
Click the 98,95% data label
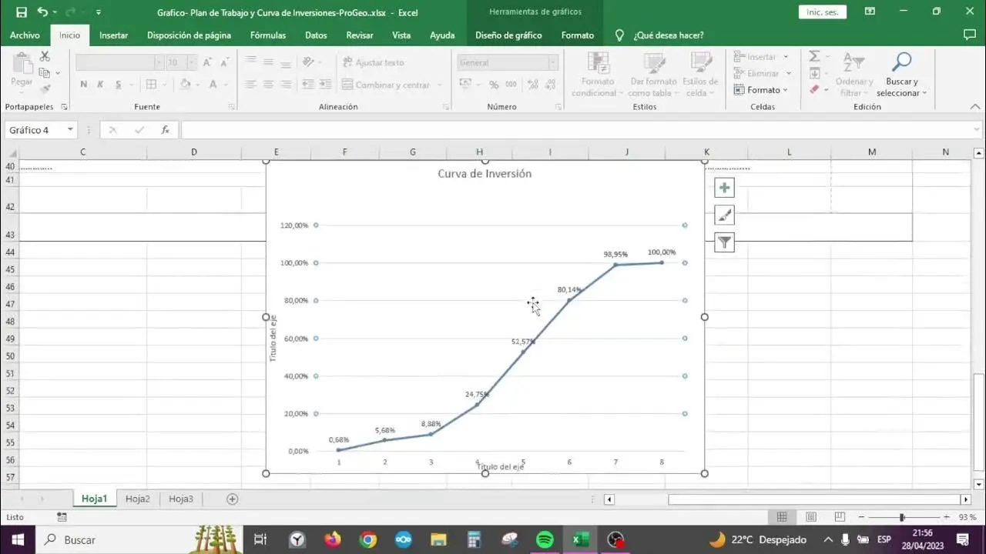[x=615, y=254]
